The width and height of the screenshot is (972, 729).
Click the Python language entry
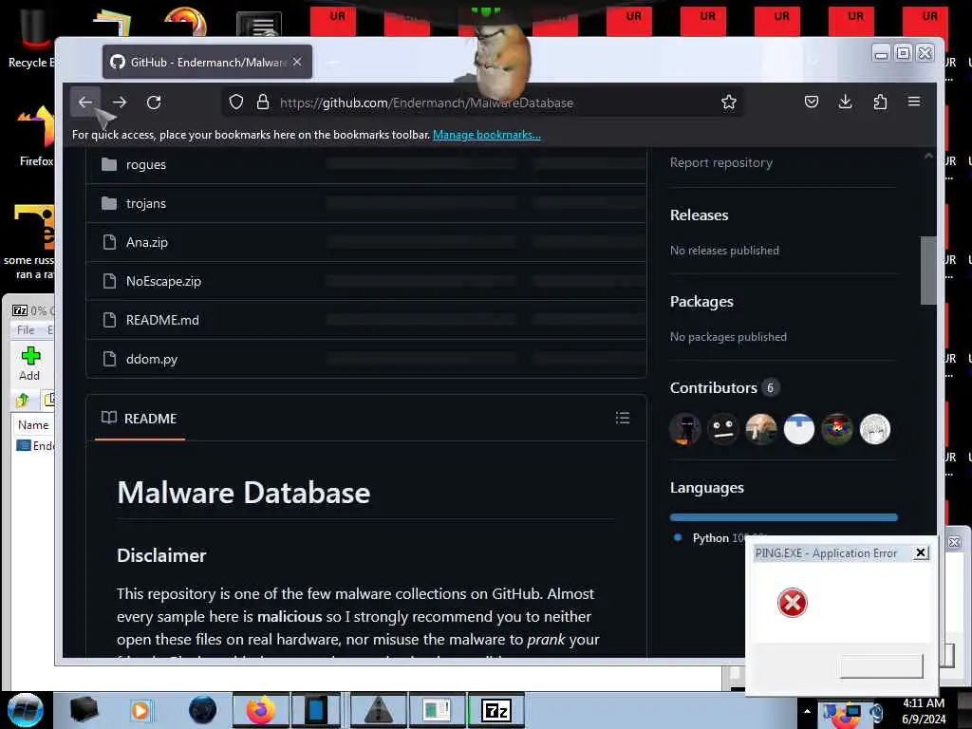tap(710, 538)
